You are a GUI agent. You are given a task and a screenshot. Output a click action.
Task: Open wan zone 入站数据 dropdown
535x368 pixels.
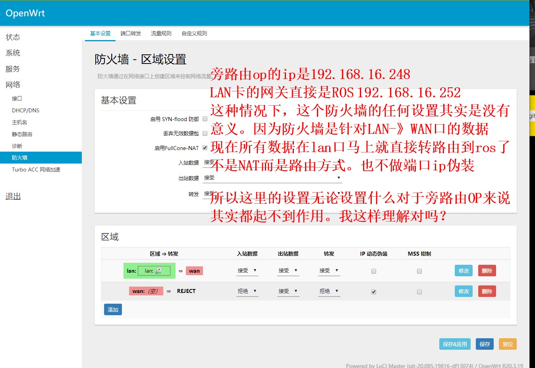pyautogui.click(x=247, y=291)
